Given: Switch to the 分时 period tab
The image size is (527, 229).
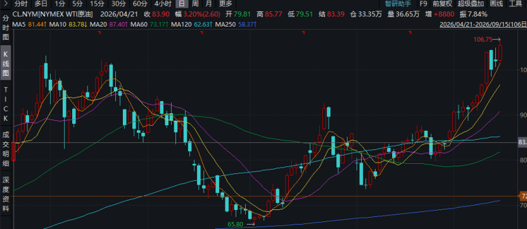Looking at the screenshot, I should pos(21,4).
